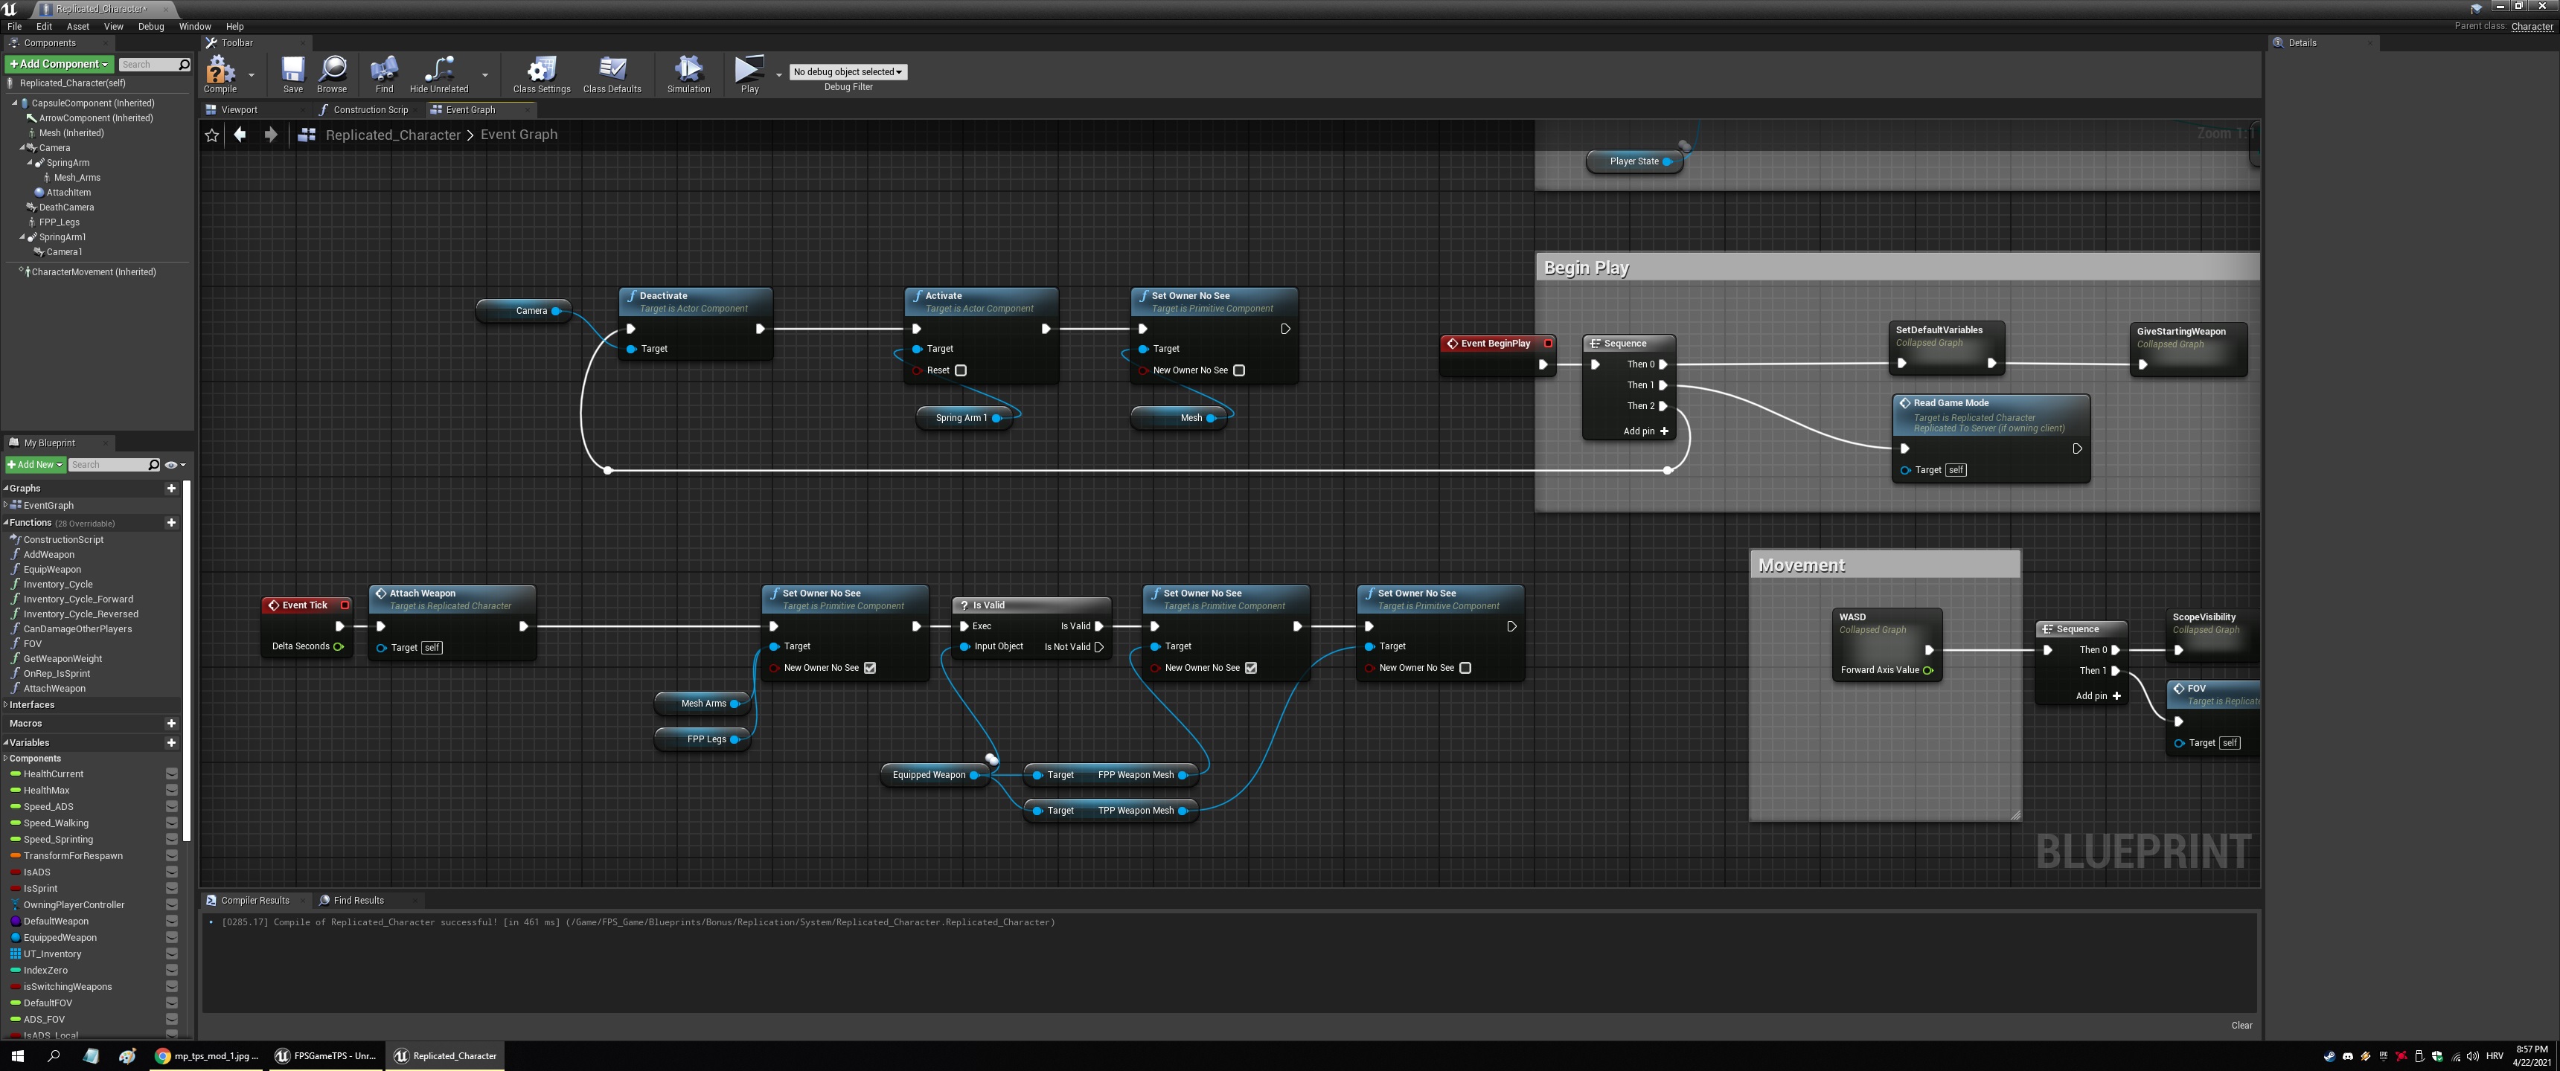The image size is (2560, 1071).
Task: Toggle Hide Unrelated nodes
Action: (x=438, y=74)
